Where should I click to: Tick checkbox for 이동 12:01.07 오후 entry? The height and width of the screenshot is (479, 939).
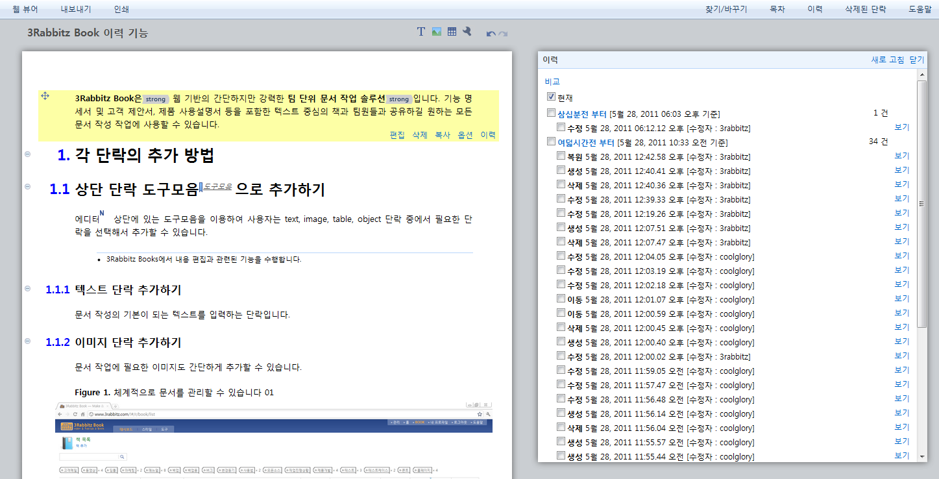(x=561, y=299)
